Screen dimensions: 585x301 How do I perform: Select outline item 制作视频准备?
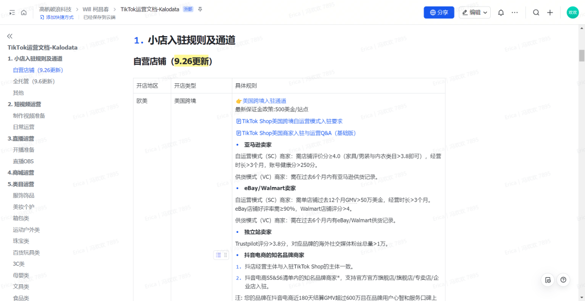coord(29,116)
